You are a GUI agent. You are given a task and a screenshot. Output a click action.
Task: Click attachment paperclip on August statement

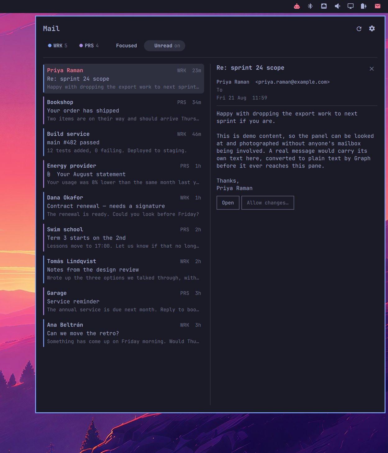pos(49,174)
